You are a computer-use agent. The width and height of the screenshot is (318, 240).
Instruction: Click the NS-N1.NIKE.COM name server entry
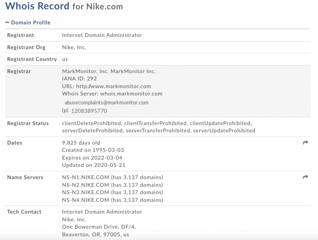point(113,177)
